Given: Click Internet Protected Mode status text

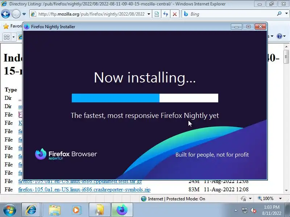Looking at the screenshot, I should pyautogui.click(x=177, y=199).
